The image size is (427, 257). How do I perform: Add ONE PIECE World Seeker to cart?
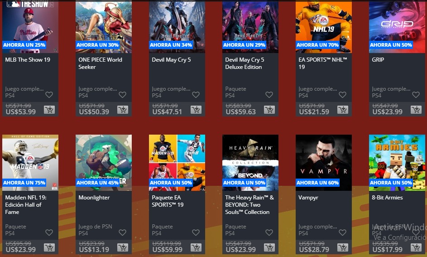[123, 110]
